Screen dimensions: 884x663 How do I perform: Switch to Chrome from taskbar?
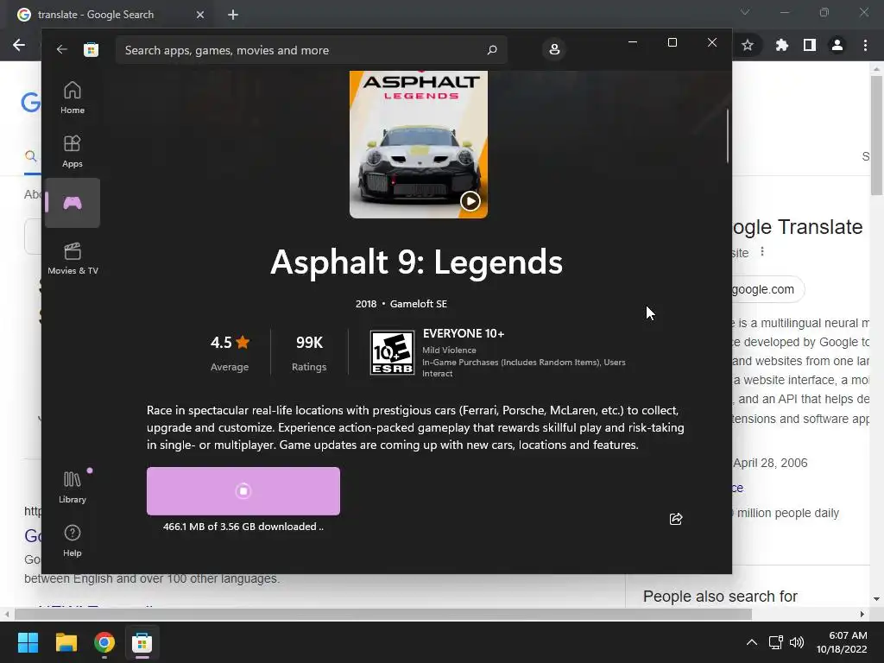tap(104, 642)
